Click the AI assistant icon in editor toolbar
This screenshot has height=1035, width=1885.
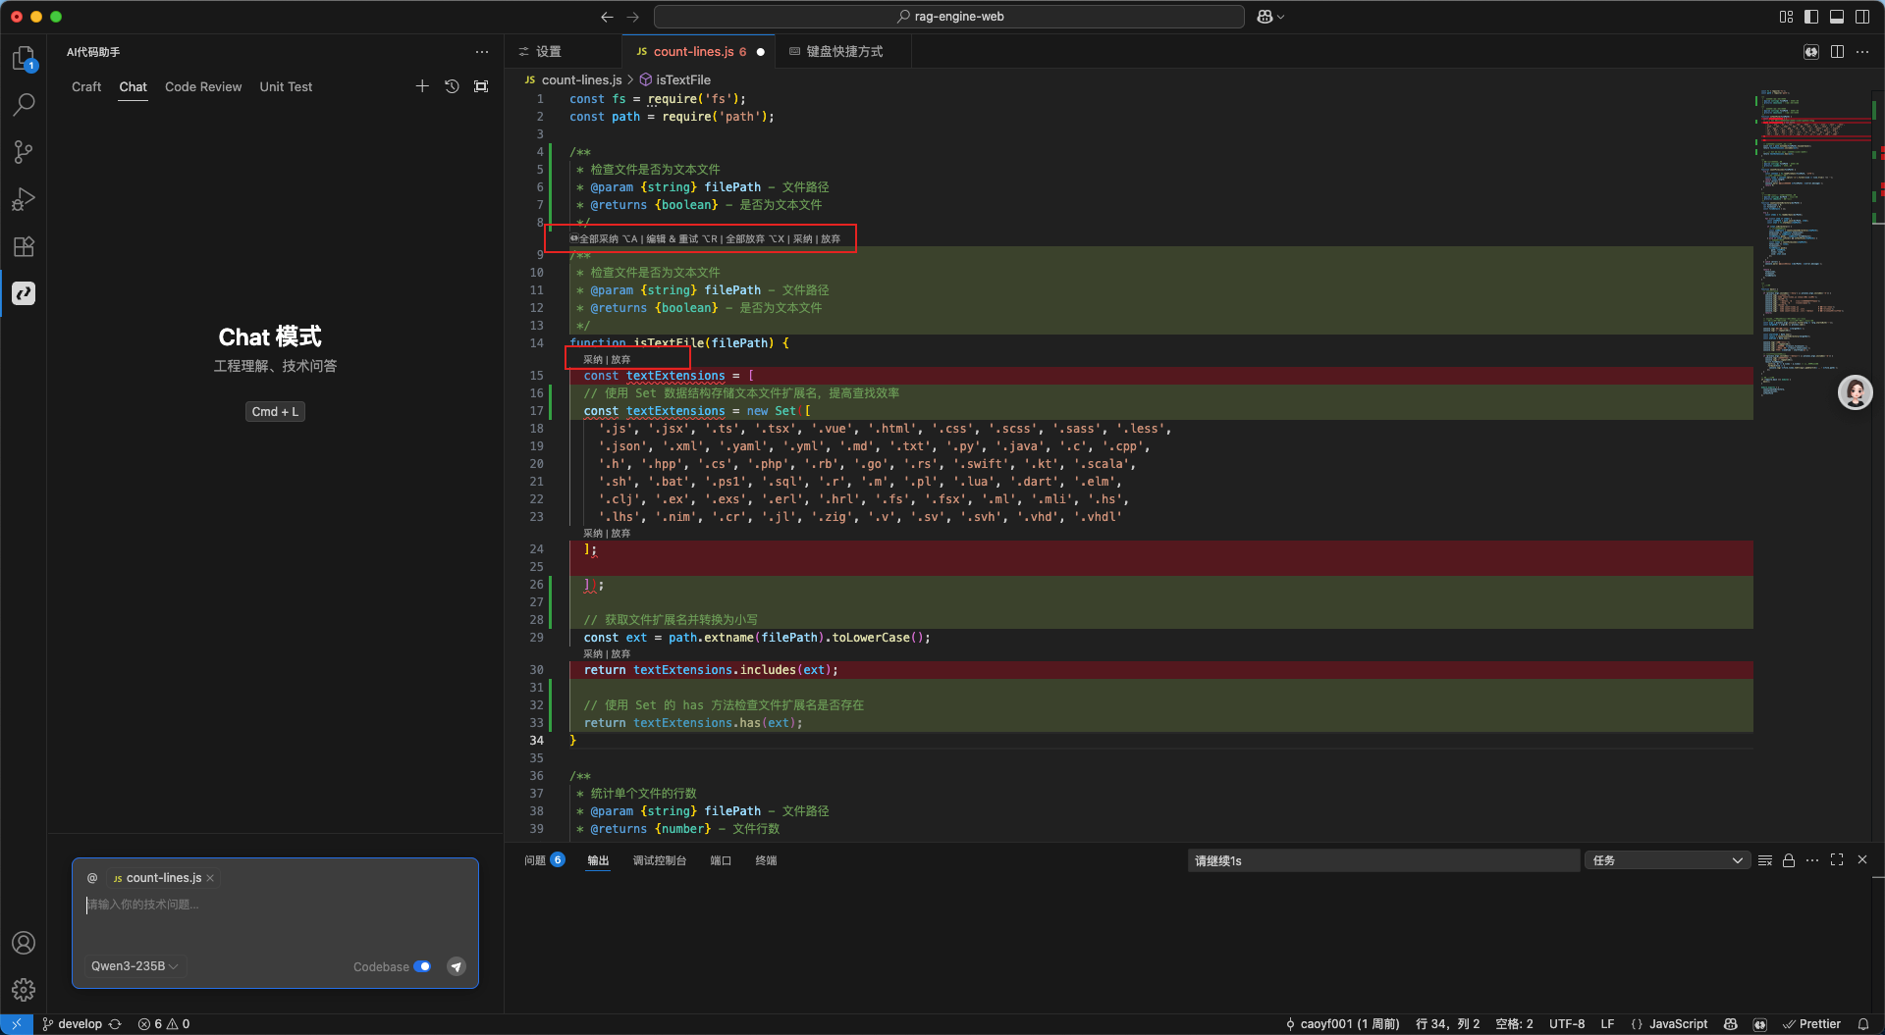click(1811, 52)
